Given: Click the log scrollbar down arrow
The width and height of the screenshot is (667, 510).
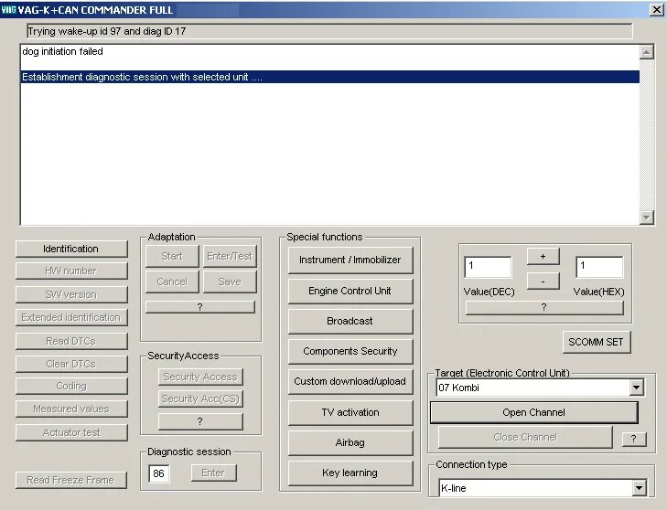Looking at the screenshot, I should [646, 218].
